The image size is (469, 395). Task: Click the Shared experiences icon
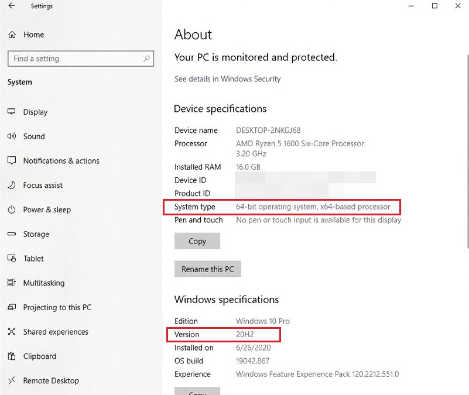point(11,332)
